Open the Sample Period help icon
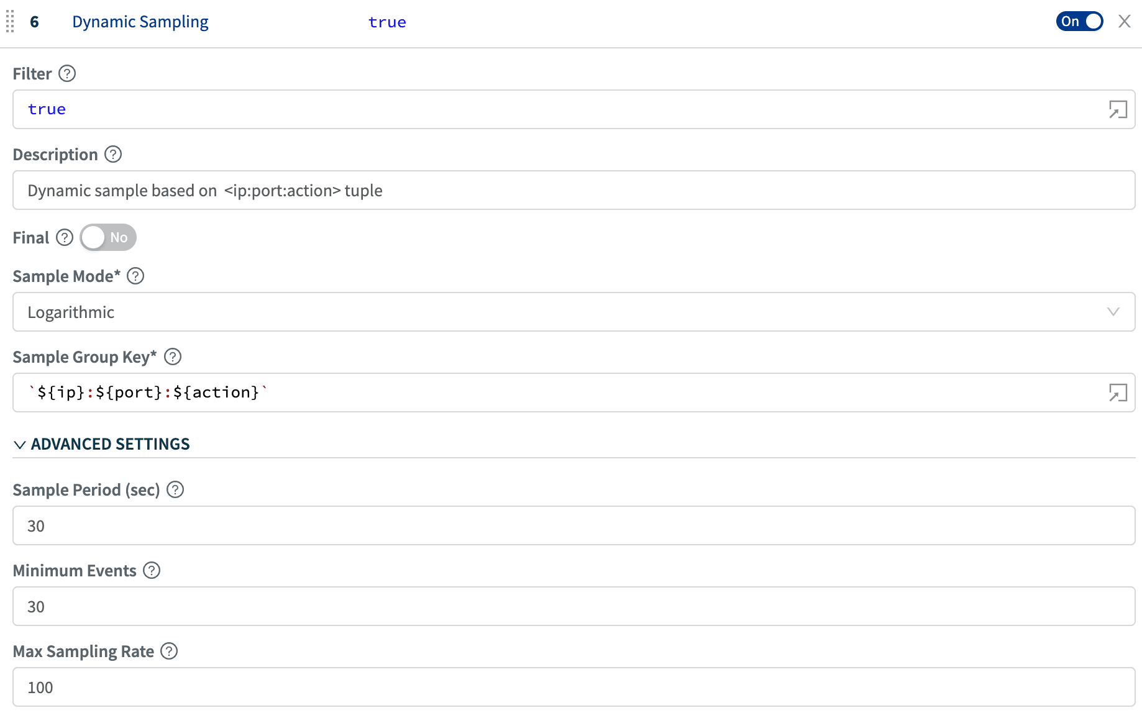 coord(175,489)
